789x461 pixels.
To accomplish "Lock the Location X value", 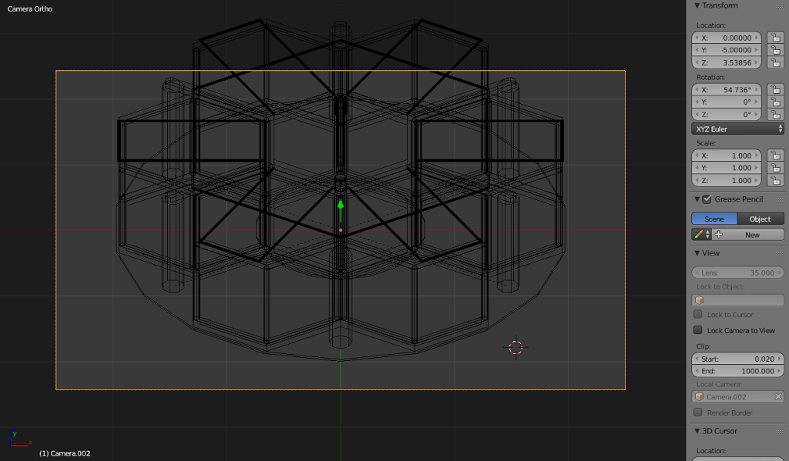I will [x=775, y=38].
